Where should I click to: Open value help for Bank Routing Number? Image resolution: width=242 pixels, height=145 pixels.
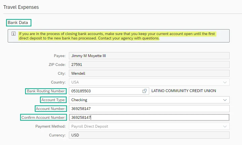click(x=144, y=91)
